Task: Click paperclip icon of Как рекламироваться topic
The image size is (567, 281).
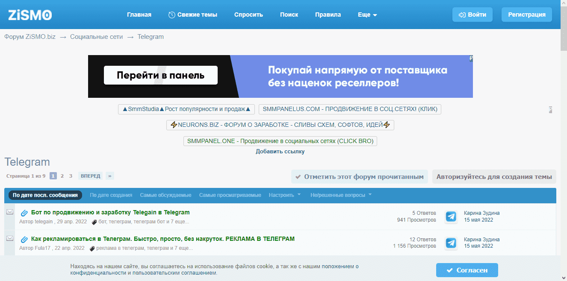Action: point(24,240)
